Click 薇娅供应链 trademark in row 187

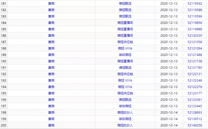tap(125, 42)
